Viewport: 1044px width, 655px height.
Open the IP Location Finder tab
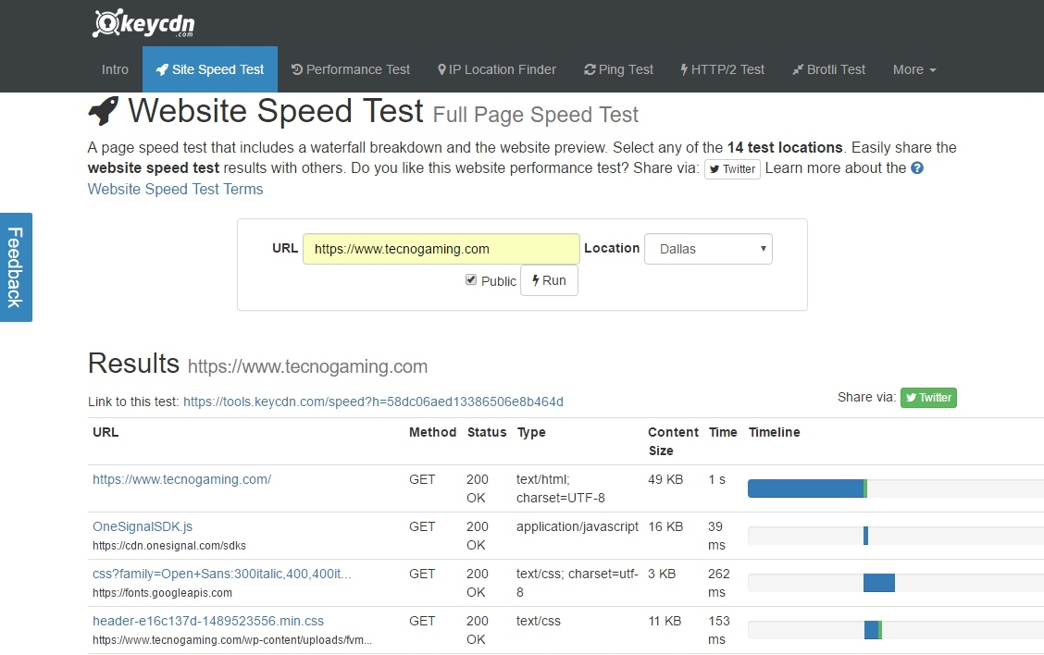[497, 69]
